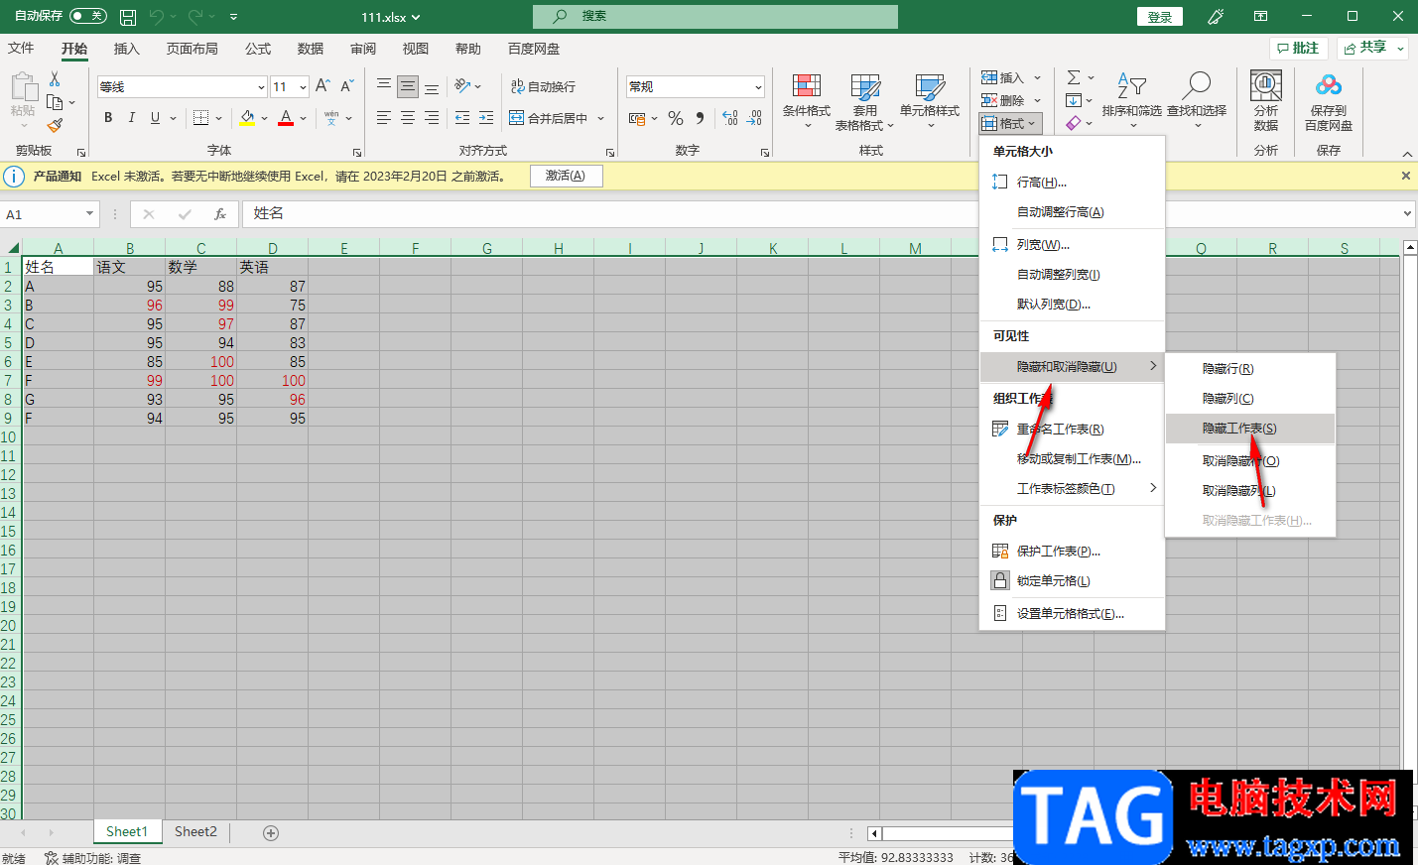Click the Decrease Decimal icon
Image resolution: width=1418 pixels, height=865 pixels.
pyautogui.click(x=755, y=118)
